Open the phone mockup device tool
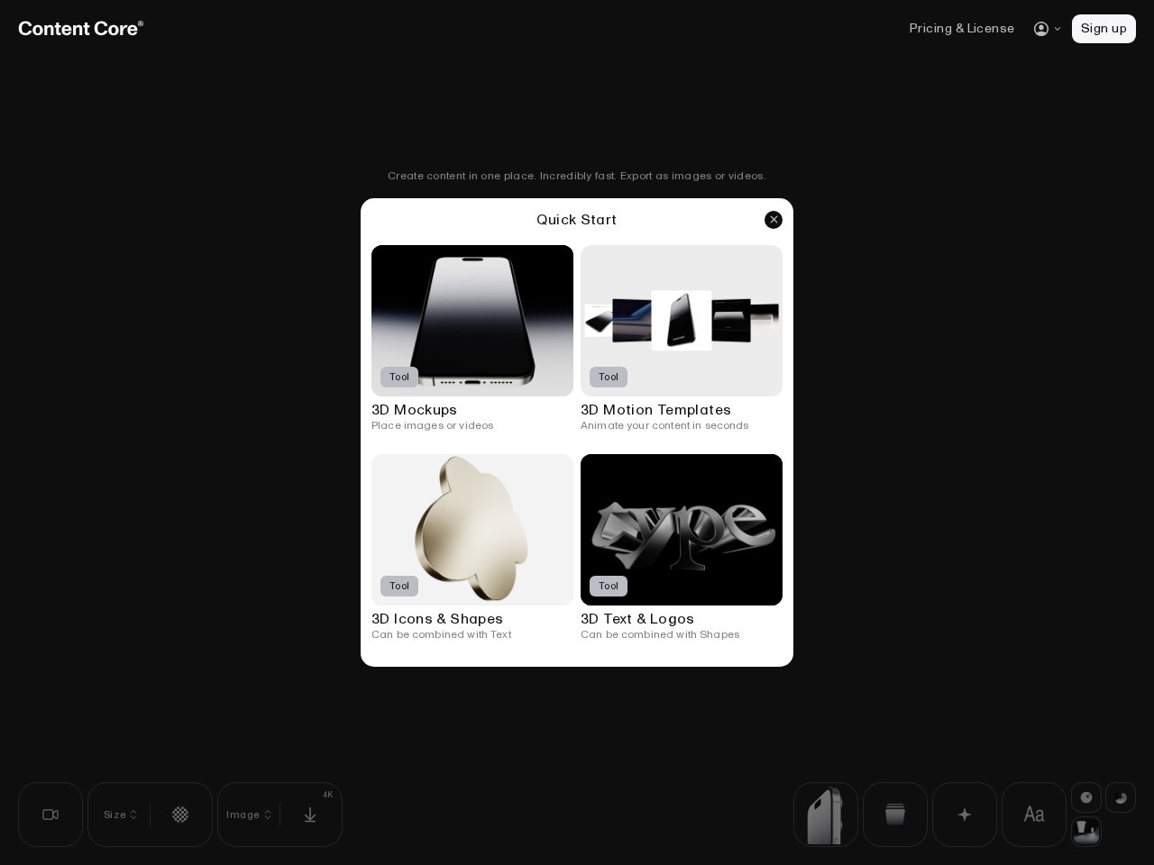Image resolution: width=1154 pixels, height=865 pixels. 826,815
